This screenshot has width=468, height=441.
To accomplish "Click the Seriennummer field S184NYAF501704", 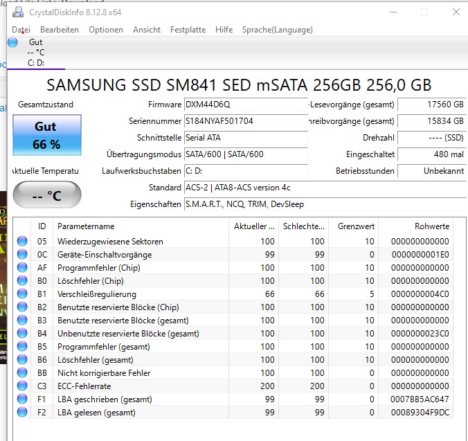I will tap(246, 121).
